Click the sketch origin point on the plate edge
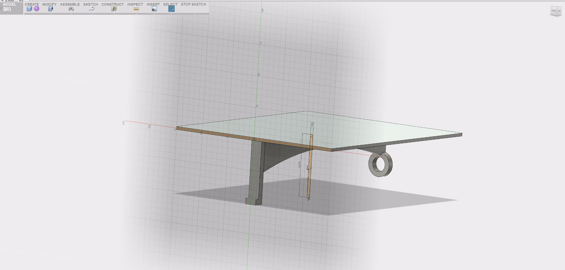The image size is (565, 270). pyautogui.click(x=254, y=139)
